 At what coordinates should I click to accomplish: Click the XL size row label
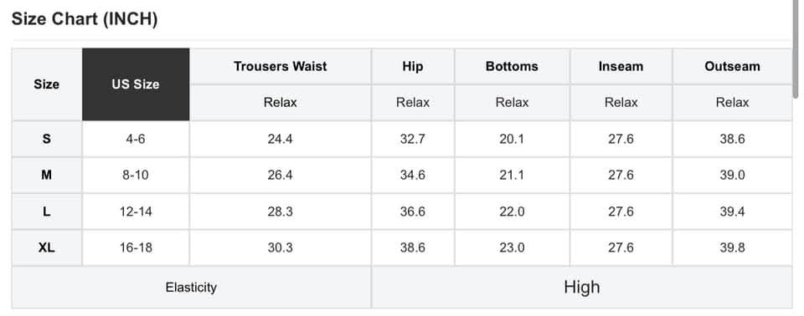47,248
